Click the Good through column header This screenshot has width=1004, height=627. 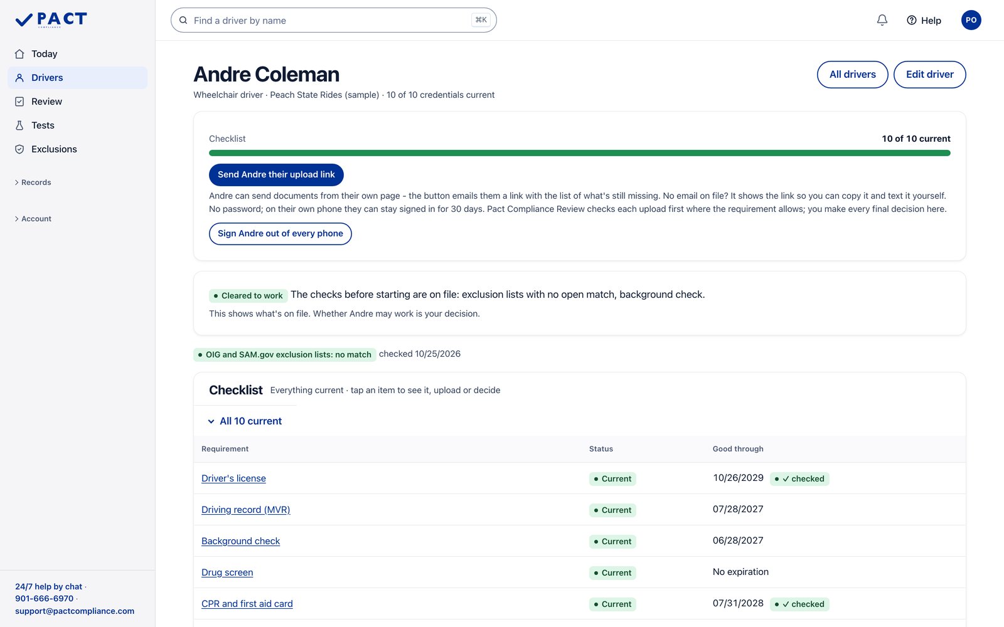coord(738,449)
